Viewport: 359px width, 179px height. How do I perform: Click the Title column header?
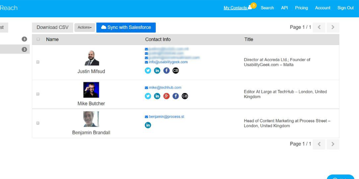[x=249, y=39]
